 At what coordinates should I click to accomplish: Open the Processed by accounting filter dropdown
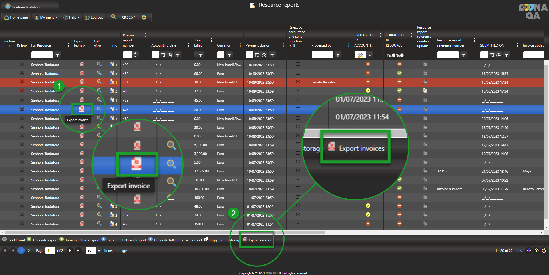370,55
